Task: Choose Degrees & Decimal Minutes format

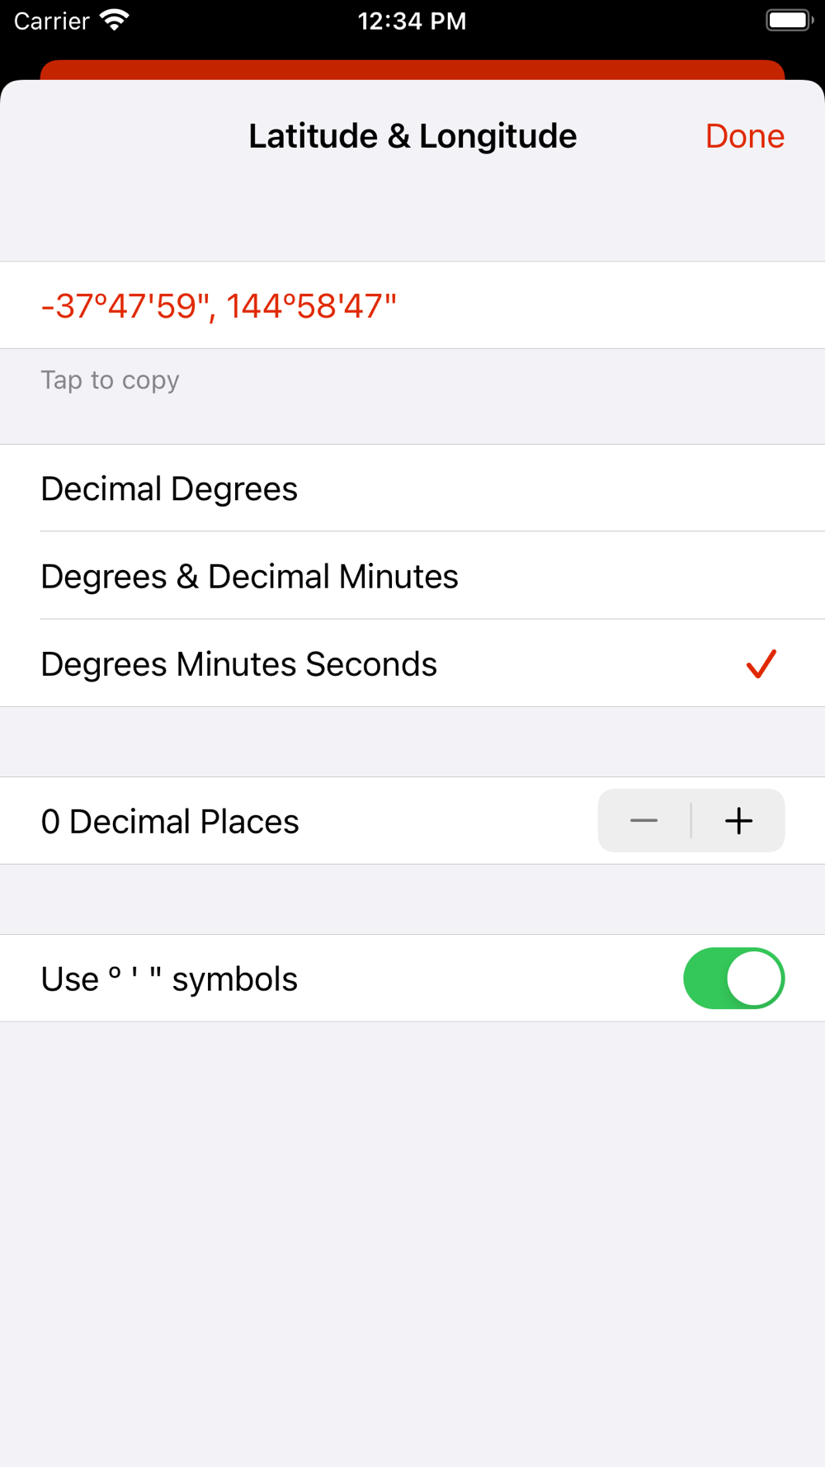Action: (x=249, y=576)
